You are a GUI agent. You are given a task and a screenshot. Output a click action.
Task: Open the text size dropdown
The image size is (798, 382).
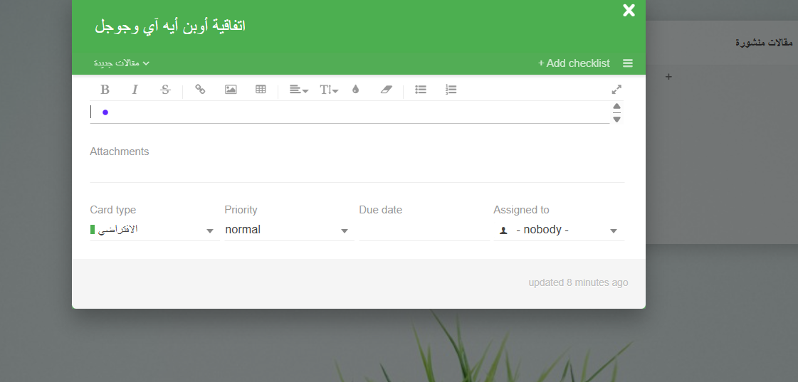coord(329,90)
